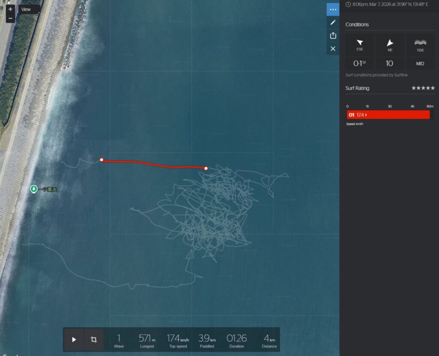Close the session details panel

tap(333, 49)
